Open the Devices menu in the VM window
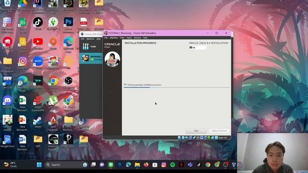Screen dimensions: 308x173 click(137, 37)
